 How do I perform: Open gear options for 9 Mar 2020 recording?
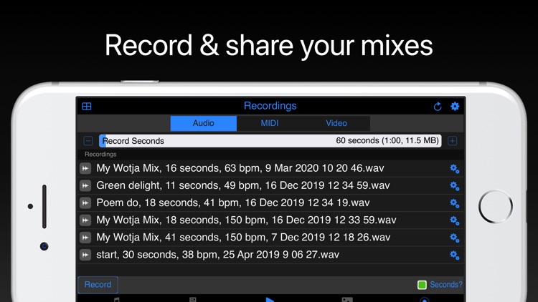coord(455,168)
